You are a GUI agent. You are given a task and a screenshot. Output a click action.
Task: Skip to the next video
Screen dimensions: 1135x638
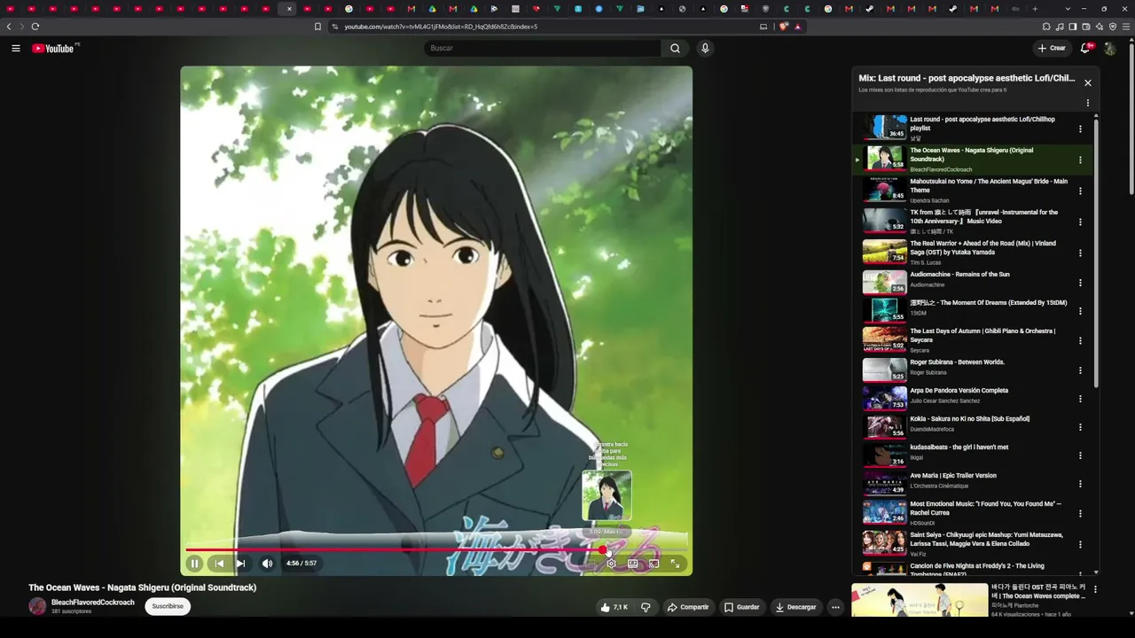point(240,564)
